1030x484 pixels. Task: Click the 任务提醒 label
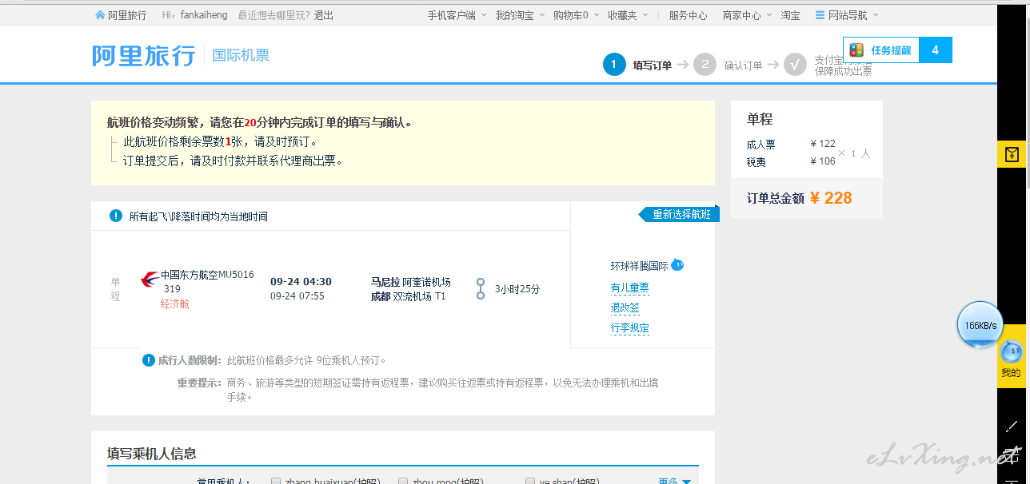891,50
